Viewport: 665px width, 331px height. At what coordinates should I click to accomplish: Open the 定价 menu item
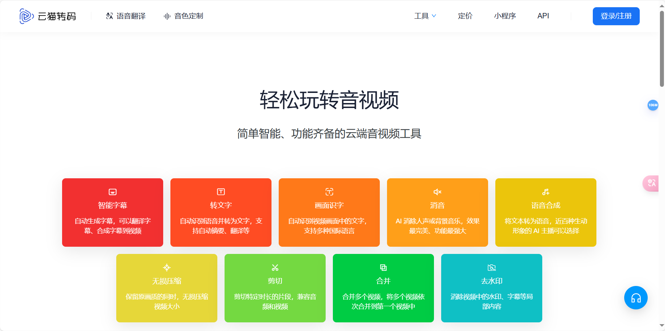click(465, 16)
